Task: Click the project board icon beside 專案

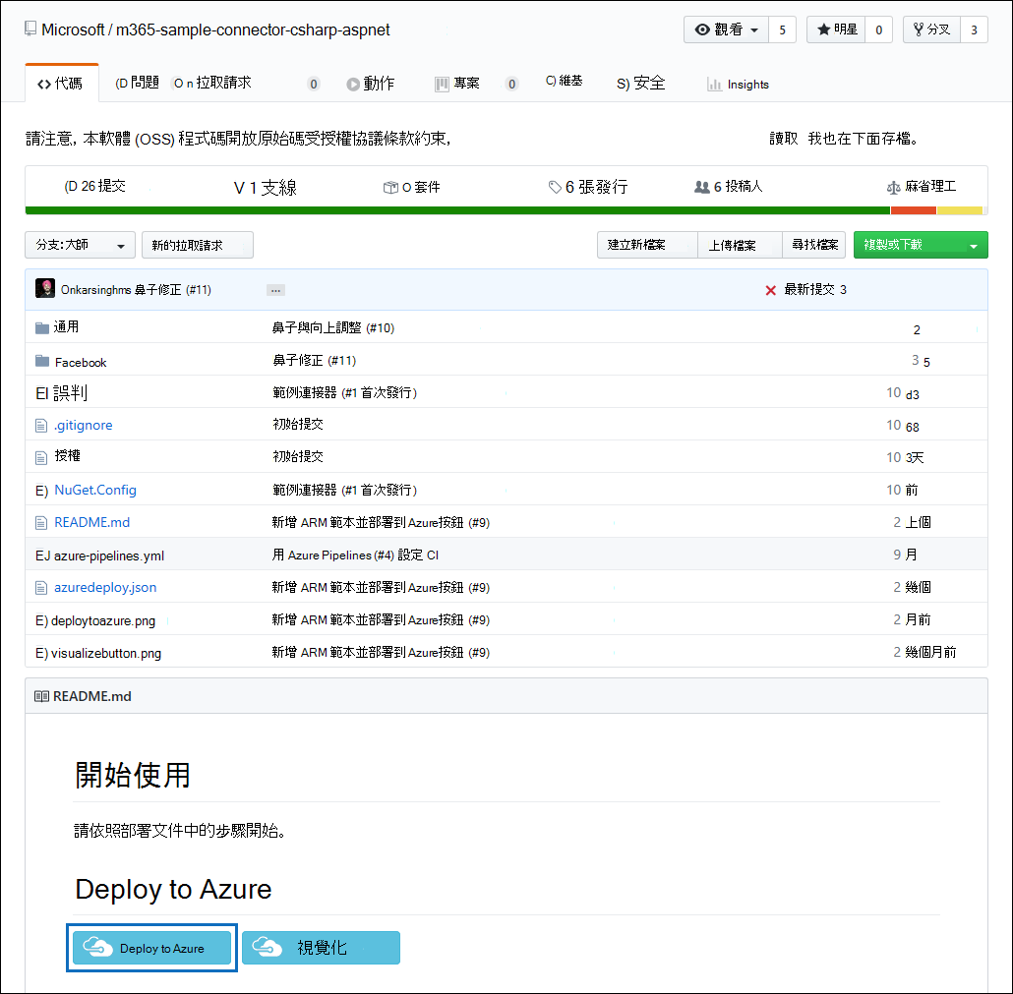Action: pos(442,84)
